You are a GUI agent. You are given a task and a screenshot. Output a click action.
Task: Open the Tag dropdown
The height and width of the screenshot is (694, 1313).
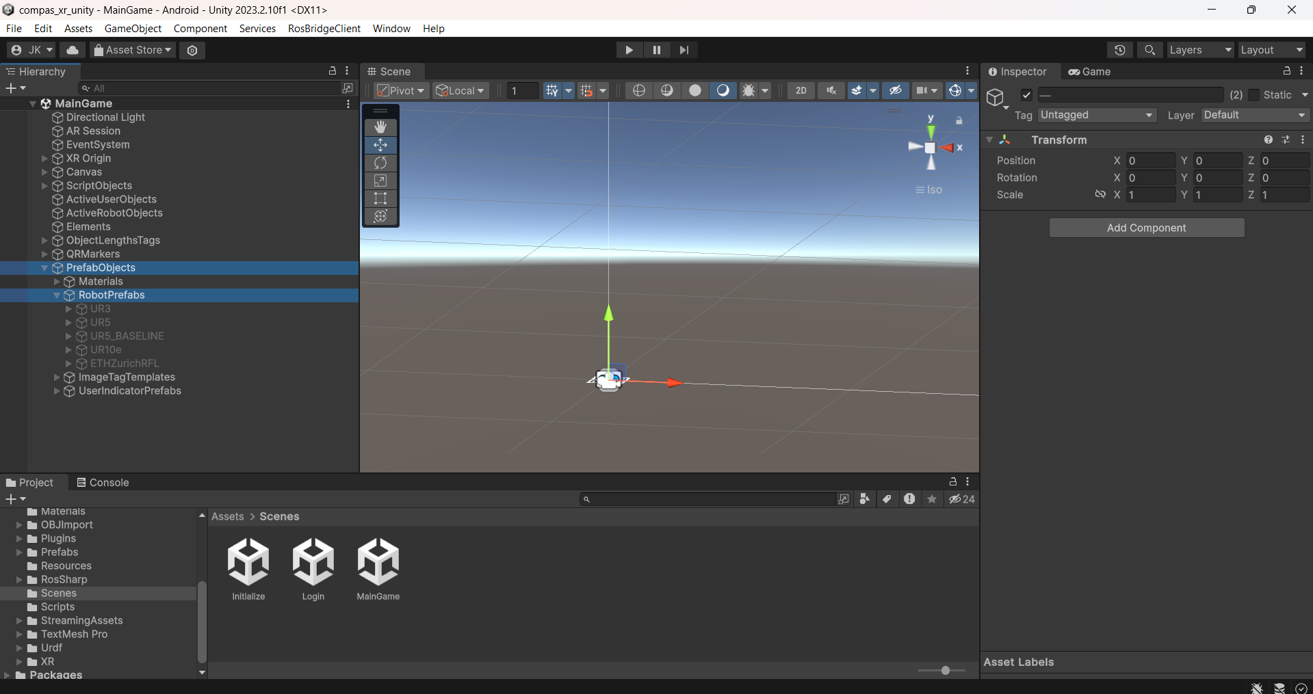pos(1097,115)
